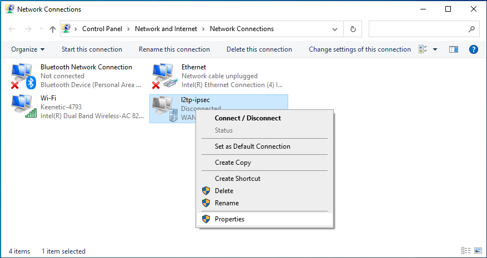Viewport: 487px width, 258px height.
Task: Open recent locations dropdown arrow
Action: tap(41, 29)
